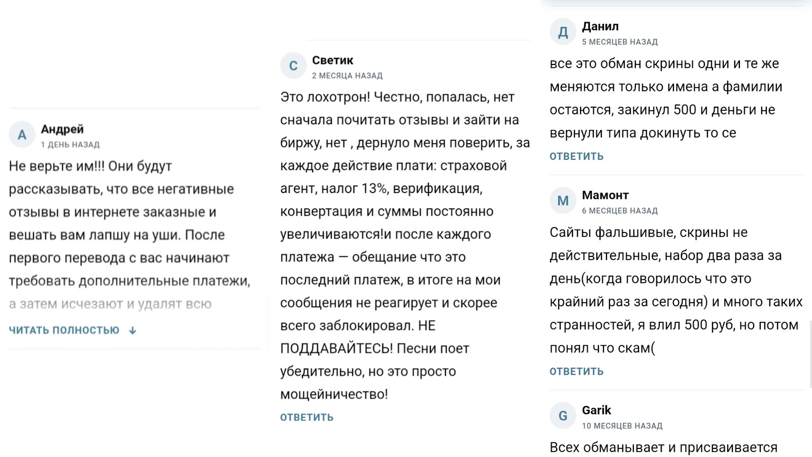Click 'Читать полностью' under Андрей's comment
Viewport: 812px width, 457px height.
64,330
